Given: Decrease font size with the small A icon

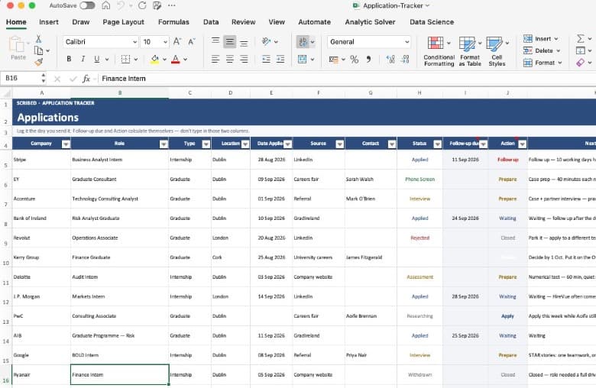Looking at the screenshot, I should (x=192, y=41).
